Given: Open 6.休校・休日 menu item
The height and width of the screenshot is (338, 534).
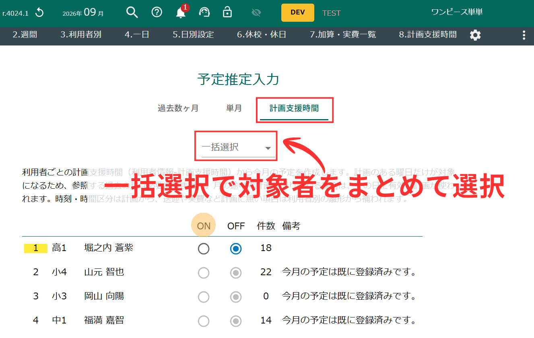Looking at the screenshot, I should click(262, 35).
